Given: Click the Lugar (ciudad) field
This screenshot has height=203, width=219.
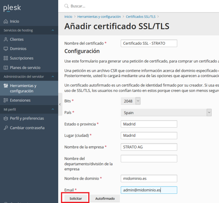Looking at the screenshot, I should [149, 135].
